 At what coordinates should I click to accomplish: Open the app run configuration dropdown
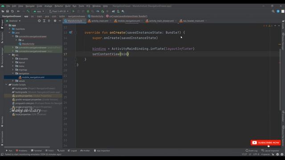pyautogui.click(x=39, y=11)
